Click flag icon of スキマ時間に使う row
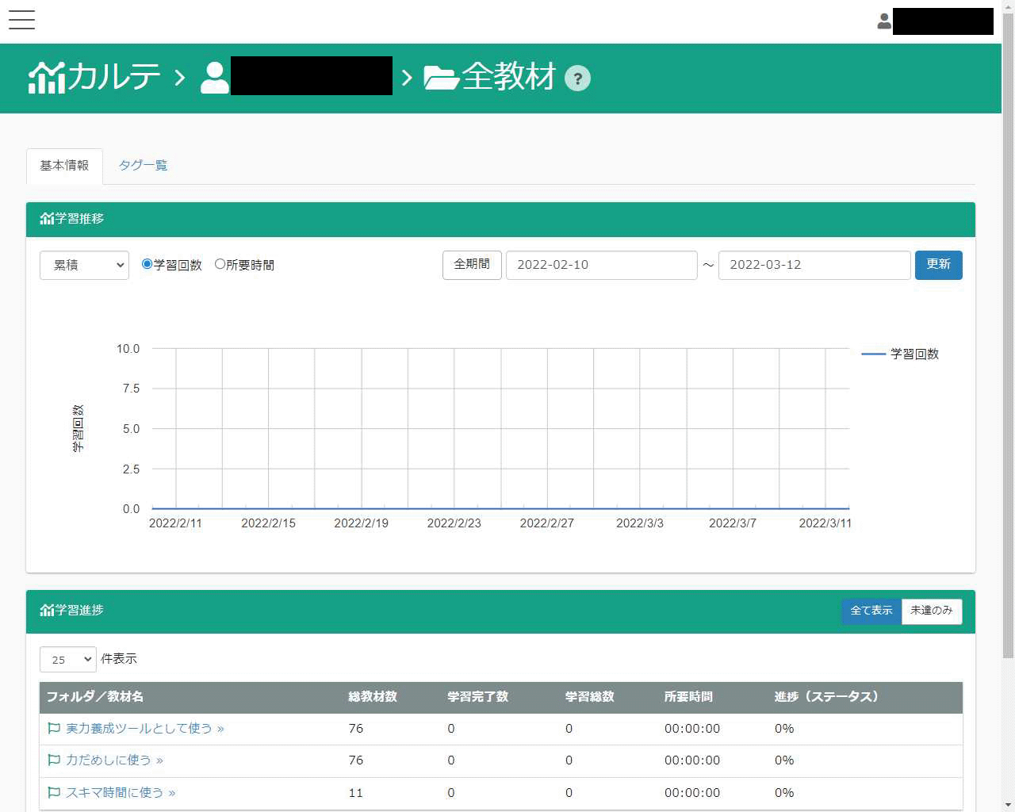 [54, 792]
